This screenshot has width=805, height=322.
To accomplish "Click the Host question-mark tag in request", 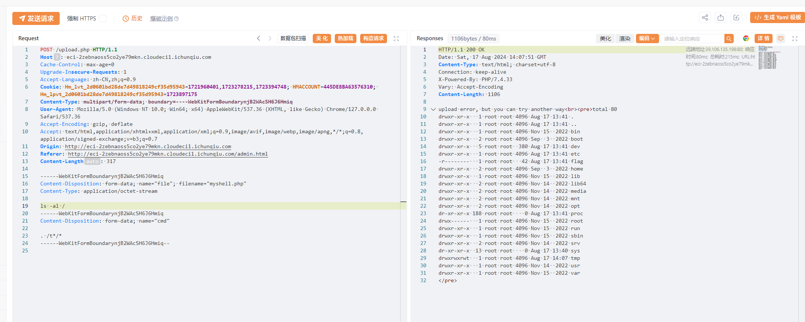I will (57, 57).
